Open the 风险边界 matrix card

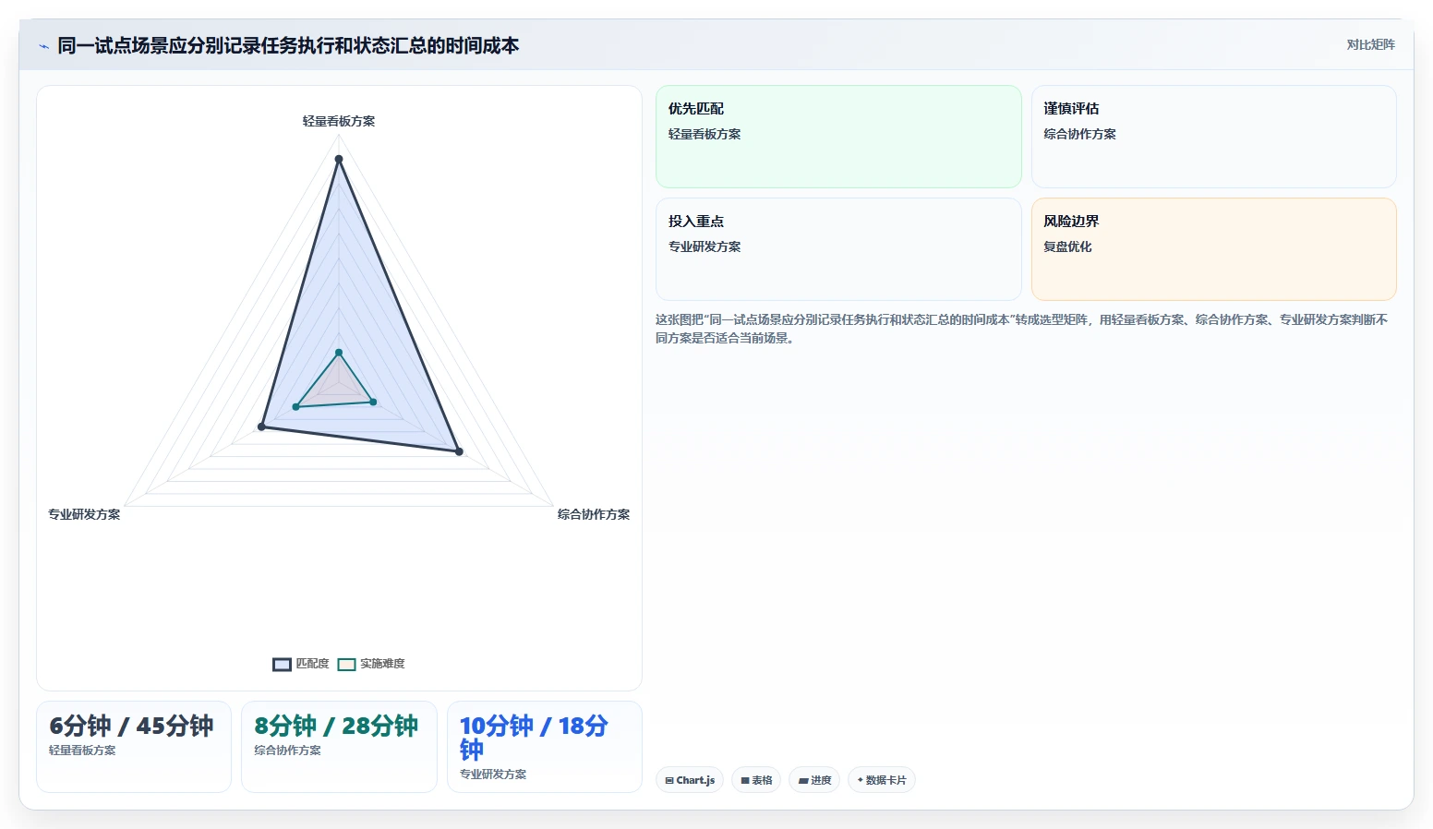(x=1213, y=249)
